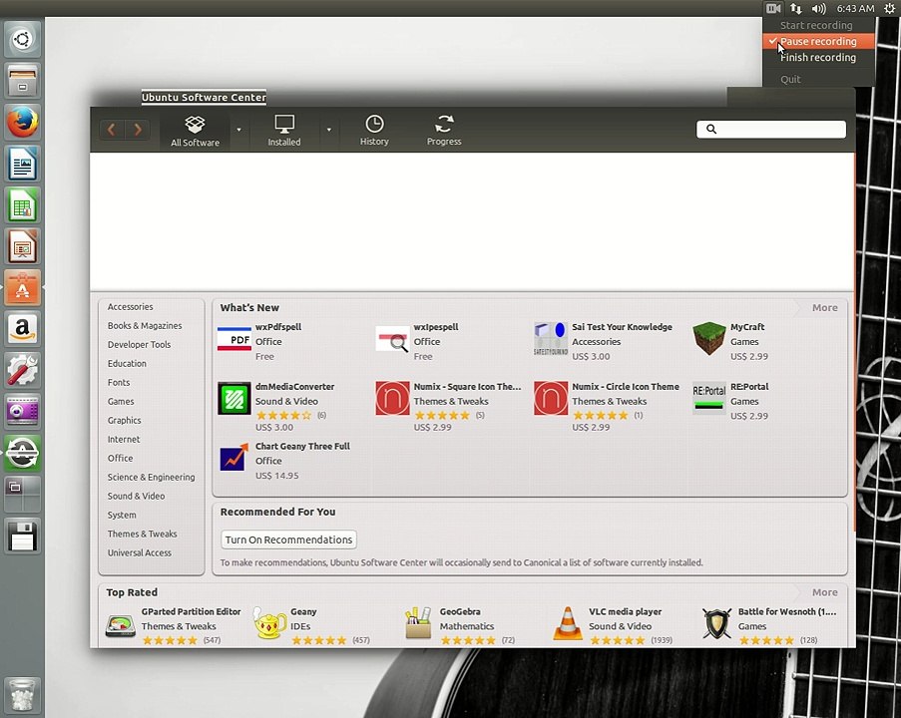Open the Internet category
This screenshot has width=901, height=718.
click(x=124, y=440)
